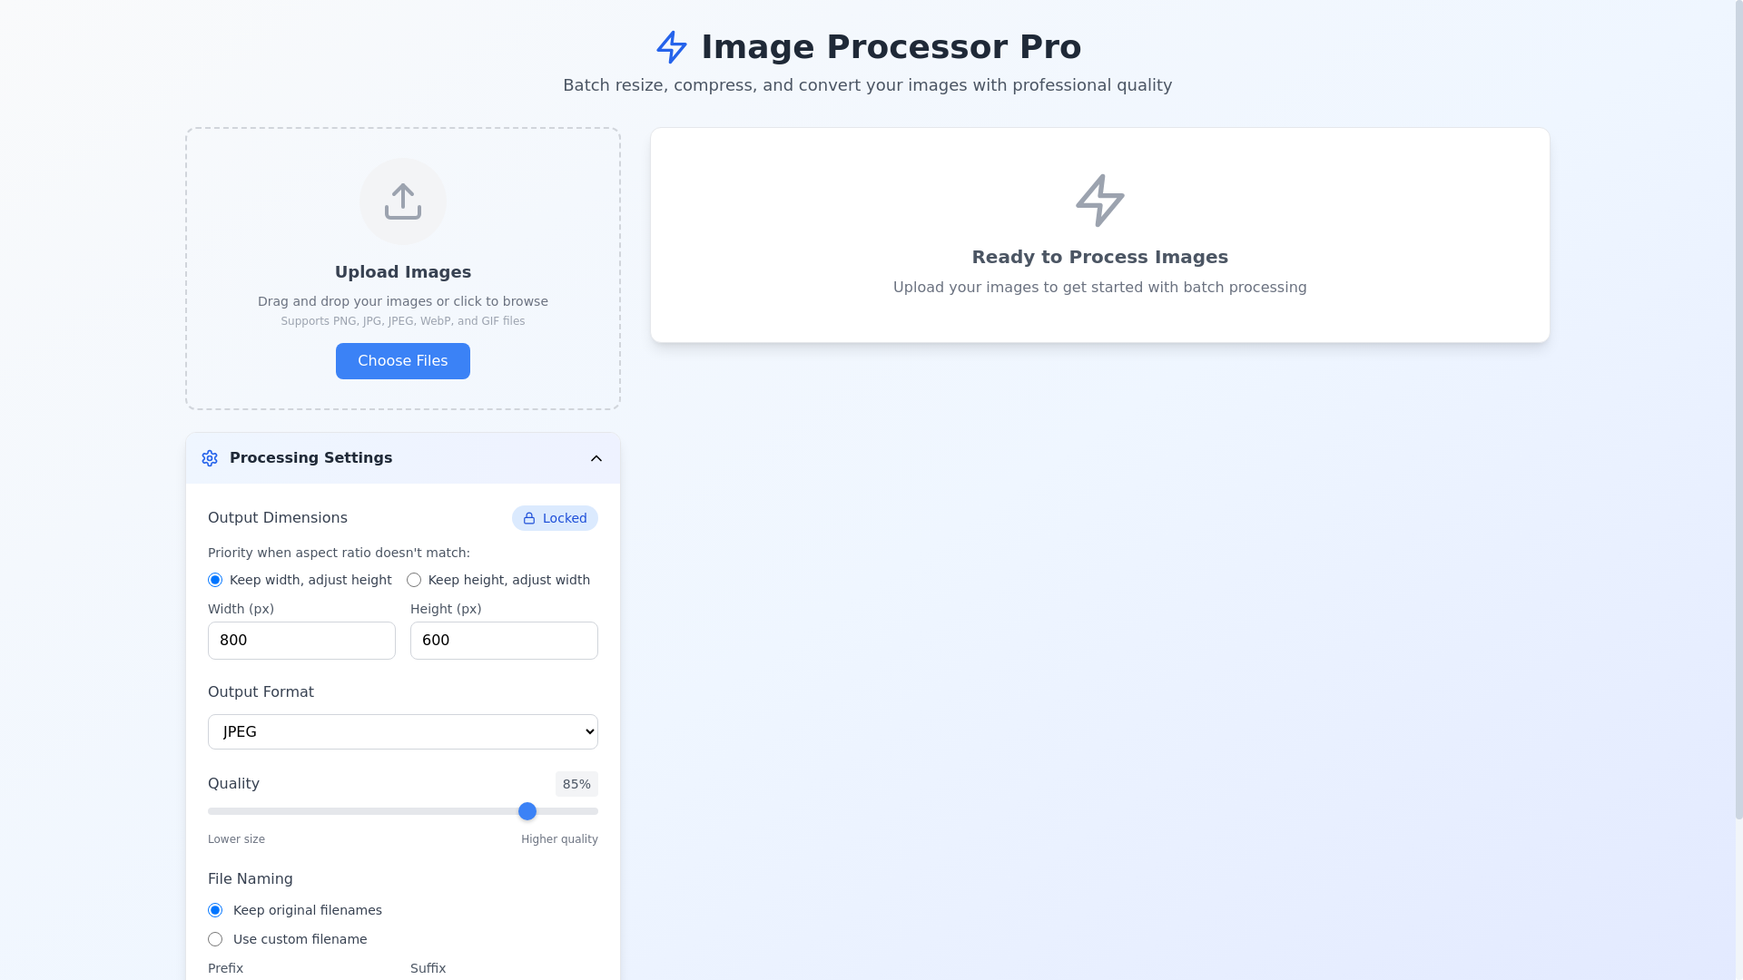Click the Choose Files button
The height and width of the screenshot is (980, 1743).
pyautogui.click(x=403, y=361)
